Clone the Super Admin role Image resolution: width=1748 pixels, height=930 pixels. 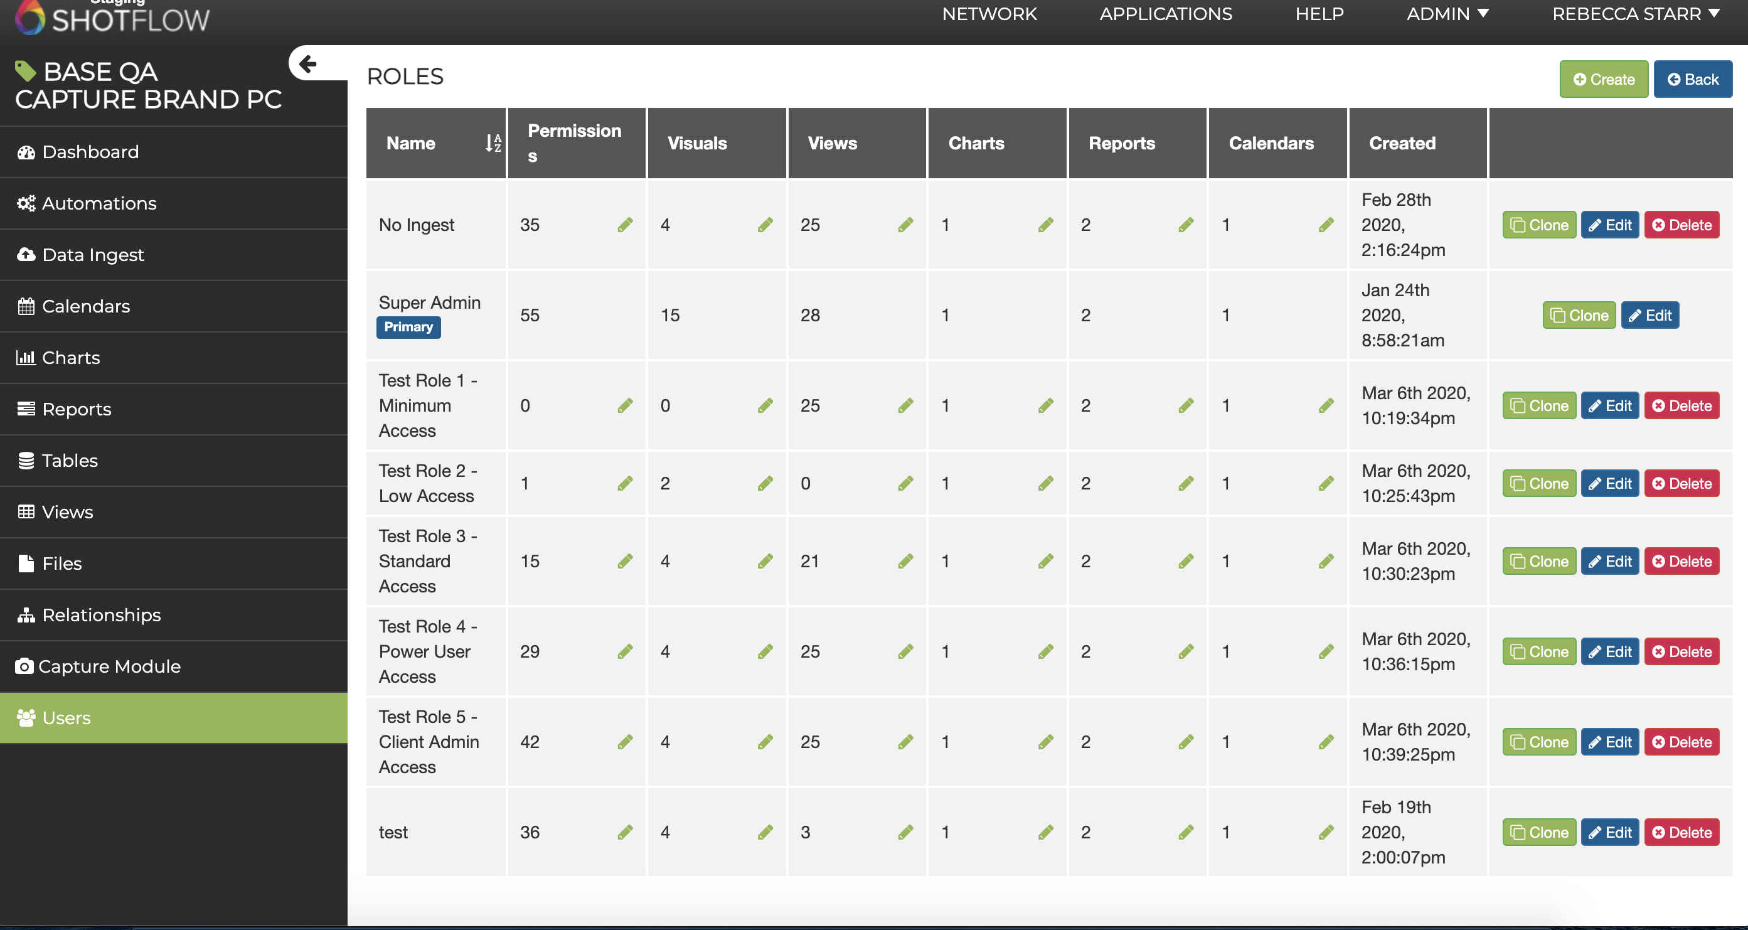[1579, 316]
